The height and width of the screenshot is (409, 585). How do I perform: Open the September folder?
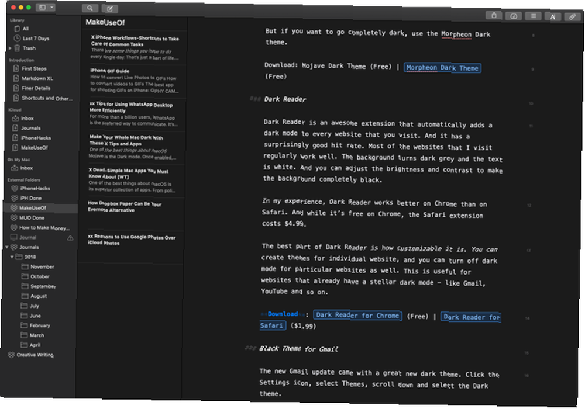click(x=42, y=286)
